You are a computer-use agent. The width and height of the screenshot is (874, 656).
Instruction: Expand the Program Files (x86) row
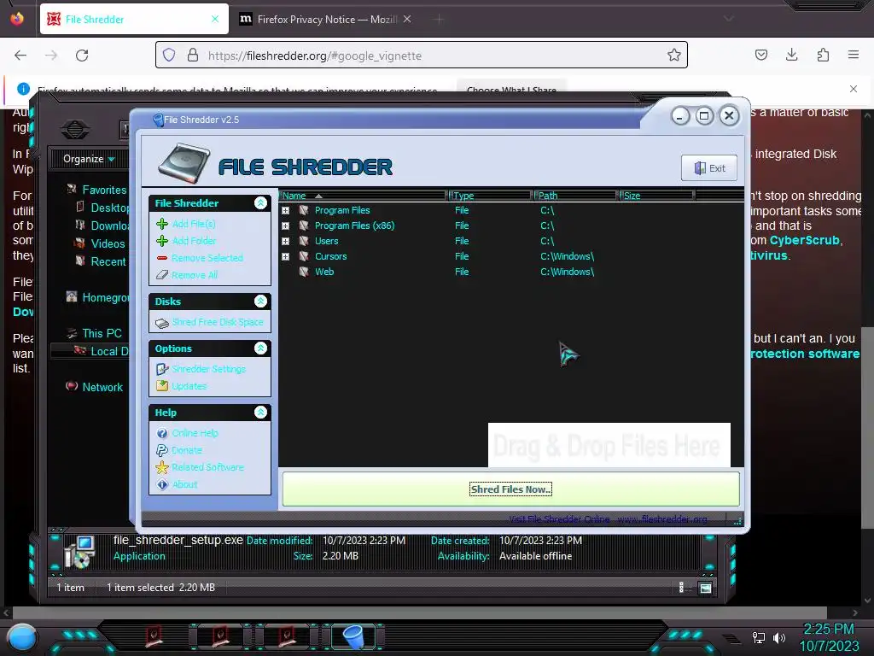pyautogui.click(x=285, y=225)
